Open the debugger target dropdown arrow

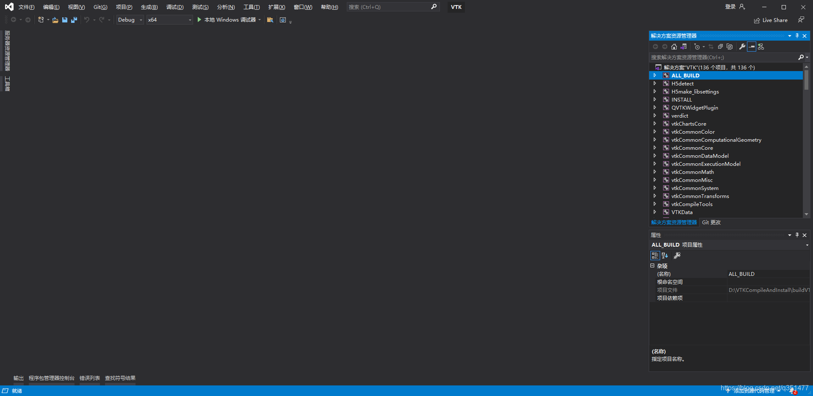tap(260, 20)
